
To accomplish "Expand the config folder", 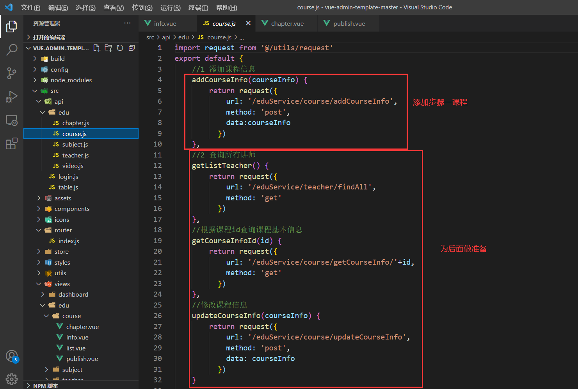I will pos(81,69).
